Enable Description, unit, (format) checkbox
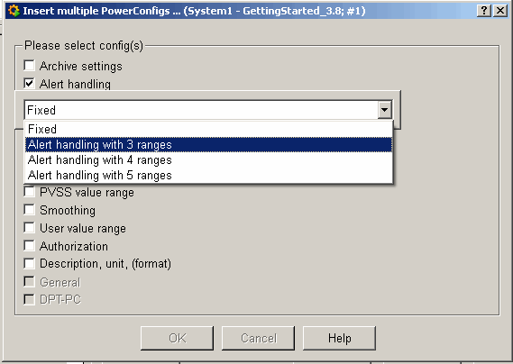The height and width of the screenshot is (364, 513). click(29, 263)
